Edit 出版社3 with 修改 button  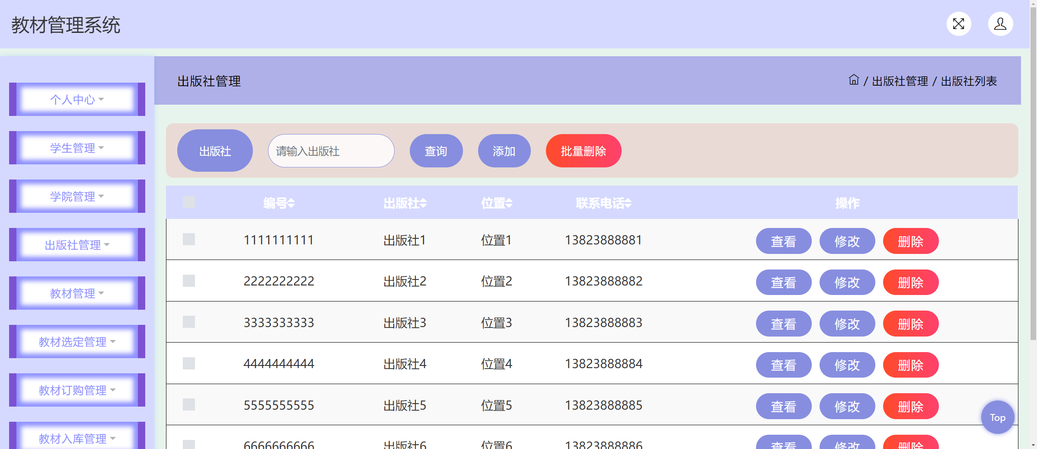[847, 324]
